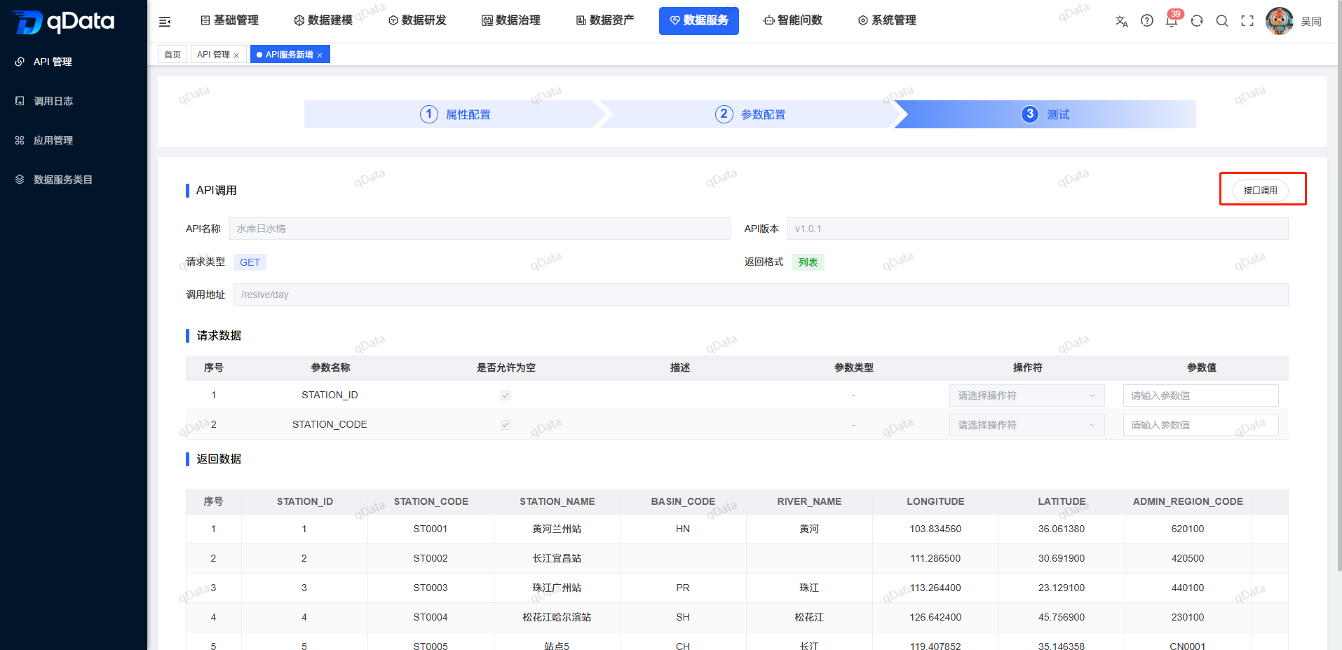The width and height of the screenshot is (1342, 650).
Task: Open 智能问数 top menu
Action: click(793, 20)
